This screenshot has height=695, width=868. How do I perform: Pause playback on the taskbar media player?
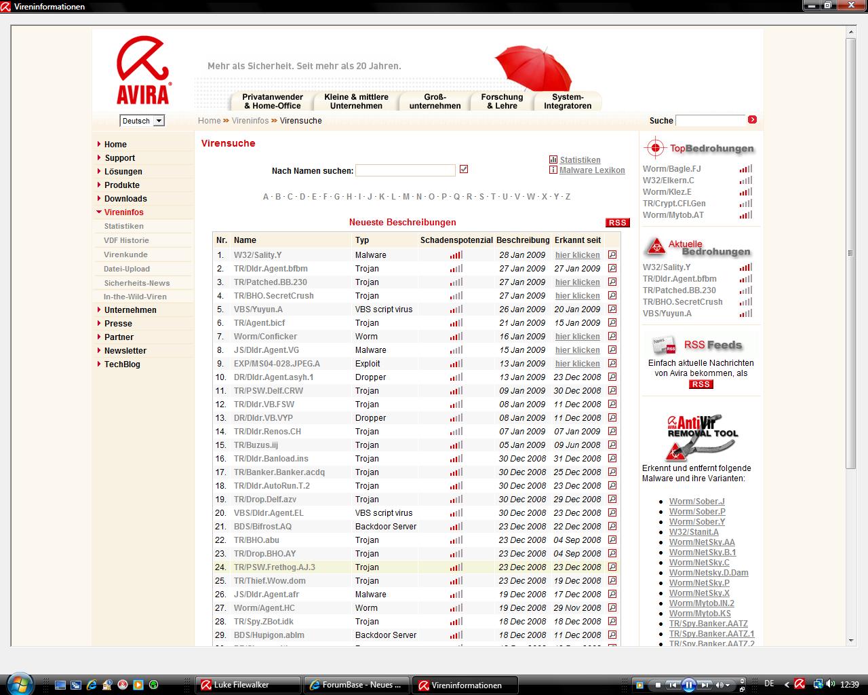point(688,685)
